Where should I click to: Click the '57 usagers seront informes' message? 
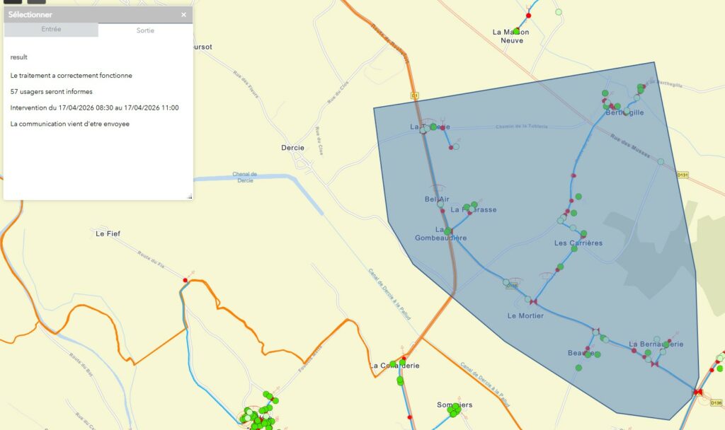52,91
